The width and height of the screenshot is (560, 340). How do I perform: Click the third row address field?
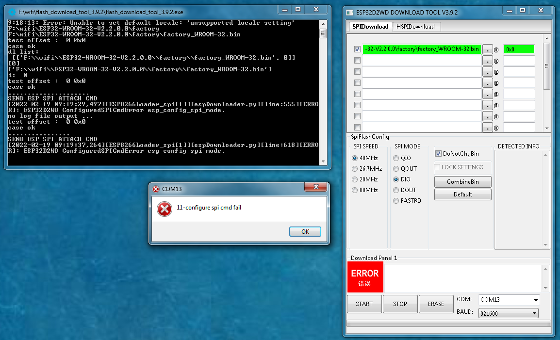click(x=519, y=71)
